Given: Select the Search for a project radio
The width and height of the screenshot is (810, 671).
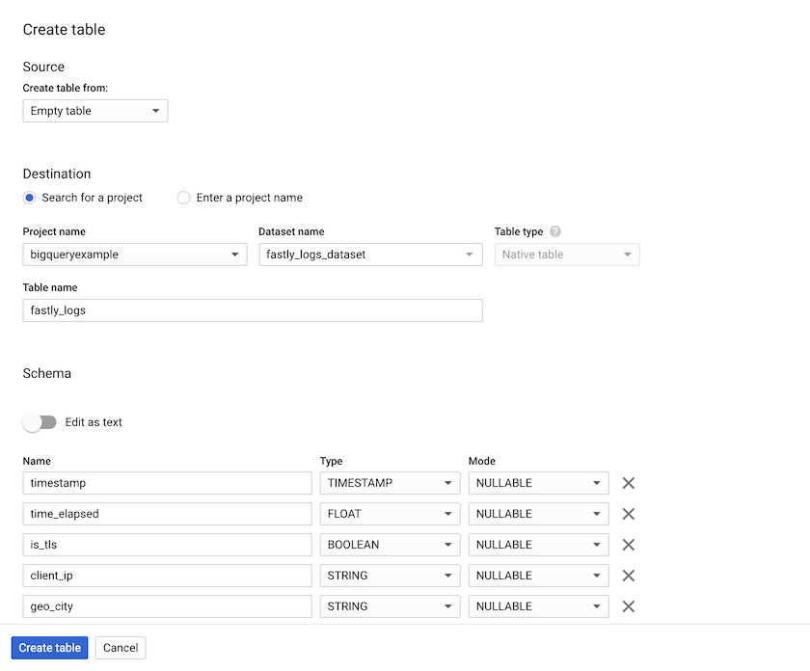Looking at the screenshot, I should coord(29,198).
